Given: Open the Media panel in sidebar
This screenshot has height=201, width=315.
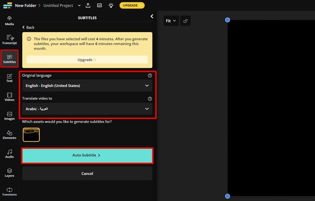Looking at the screenshot, I should 9,21.
